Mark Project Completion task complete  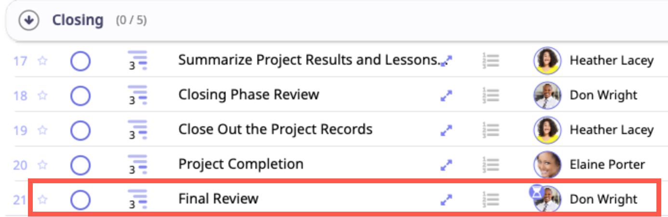click(80, 165)
